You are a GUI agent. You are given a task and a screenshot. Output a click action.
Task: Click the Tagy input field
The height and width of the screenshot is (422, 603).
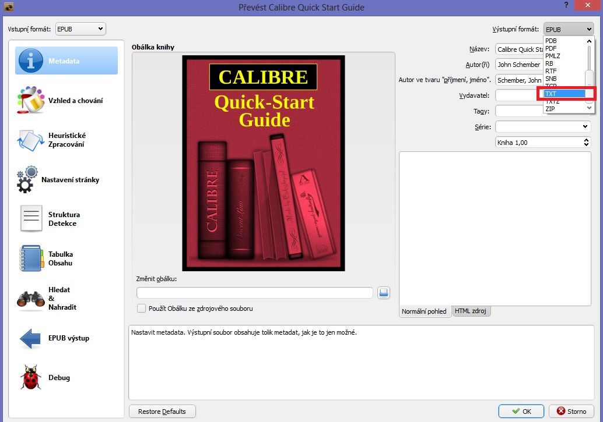519,111
